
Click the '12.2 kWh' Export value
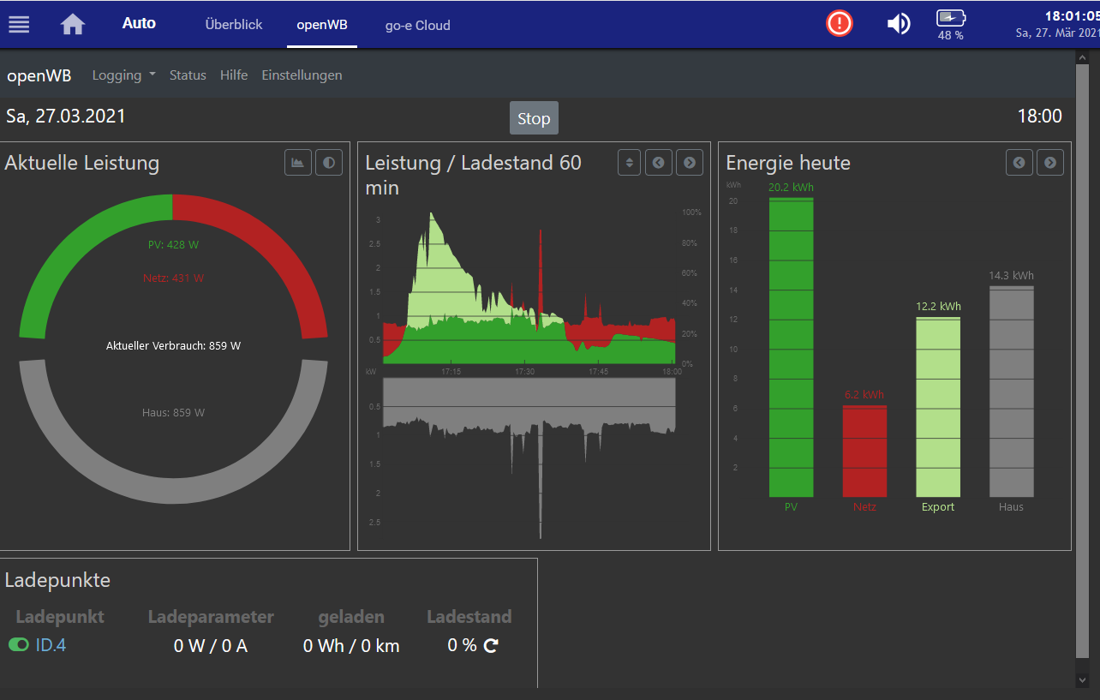point(938,307)
